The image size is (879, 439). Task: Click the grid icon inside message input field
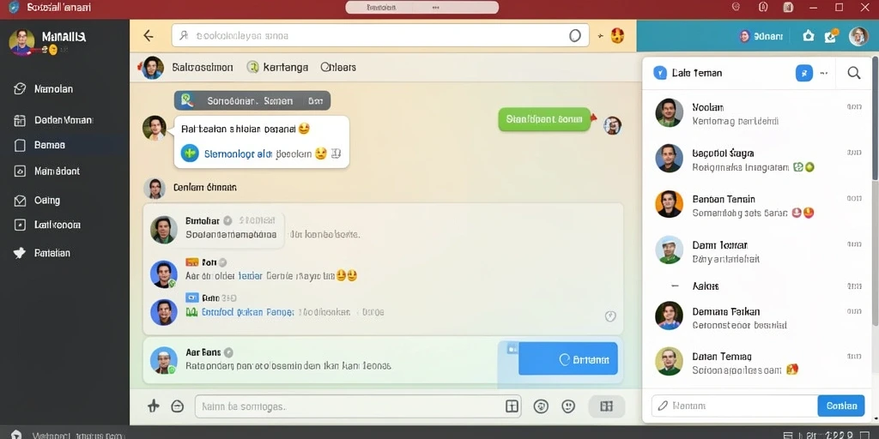click(512, 406)
